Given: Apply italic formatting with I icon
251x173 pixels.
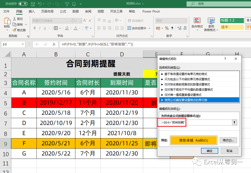Looking at the screenshot, I should [40, 28].
